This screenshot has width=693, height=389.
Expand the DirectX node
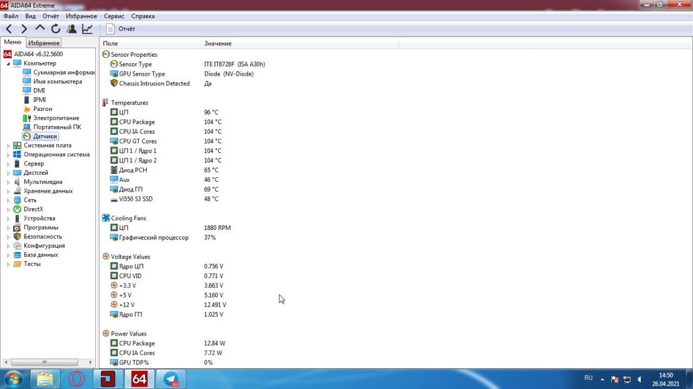(x=8, y=209)
